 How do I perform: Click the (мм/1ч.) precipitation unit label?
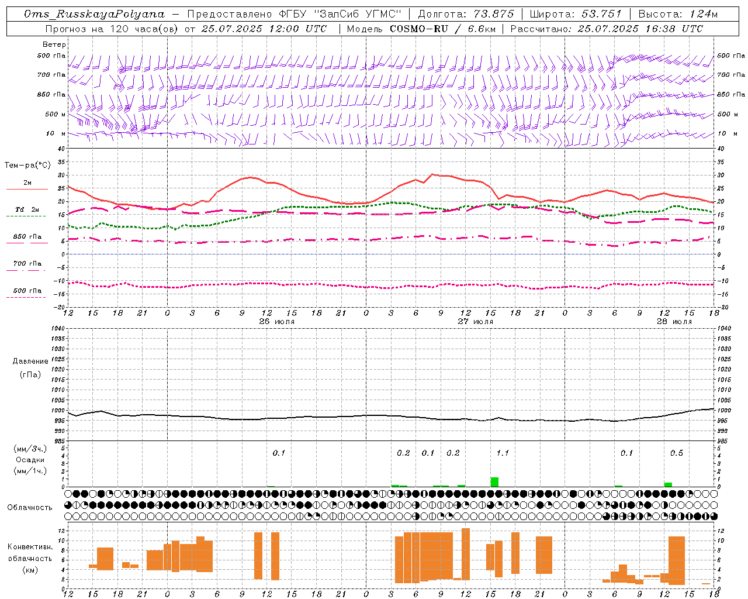point(30,471)
